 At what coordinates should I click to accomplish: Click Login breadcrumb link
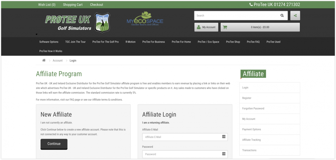tap(73, 61)
